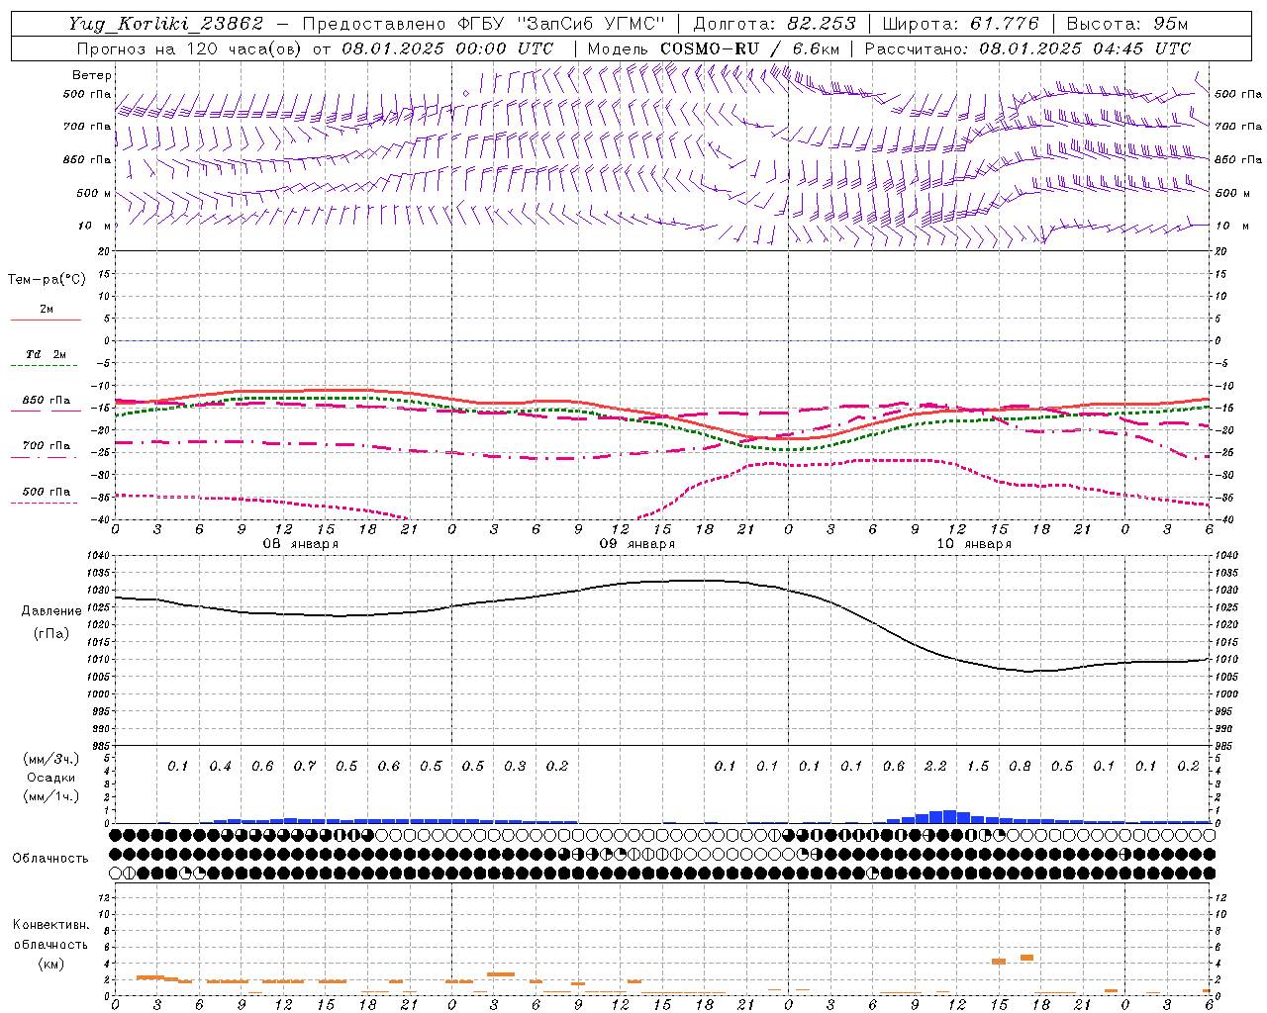Click the 10 января date label
1267x1013 pixels.
(x=974, y=544)
